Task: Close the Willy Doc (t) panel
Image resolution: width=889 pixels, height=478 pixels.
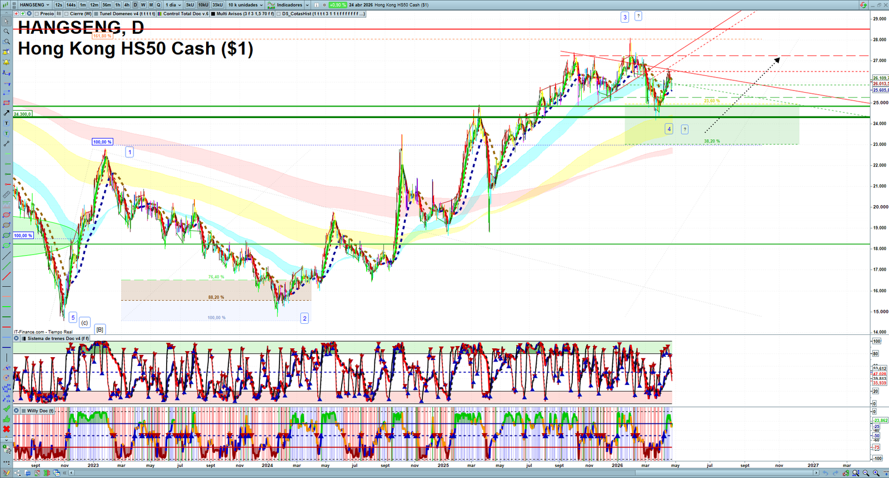Action: [x=17, y=411]
